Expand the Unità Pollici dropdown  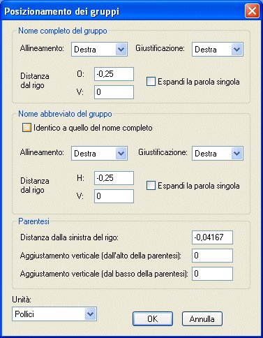[x=54, y=314]
